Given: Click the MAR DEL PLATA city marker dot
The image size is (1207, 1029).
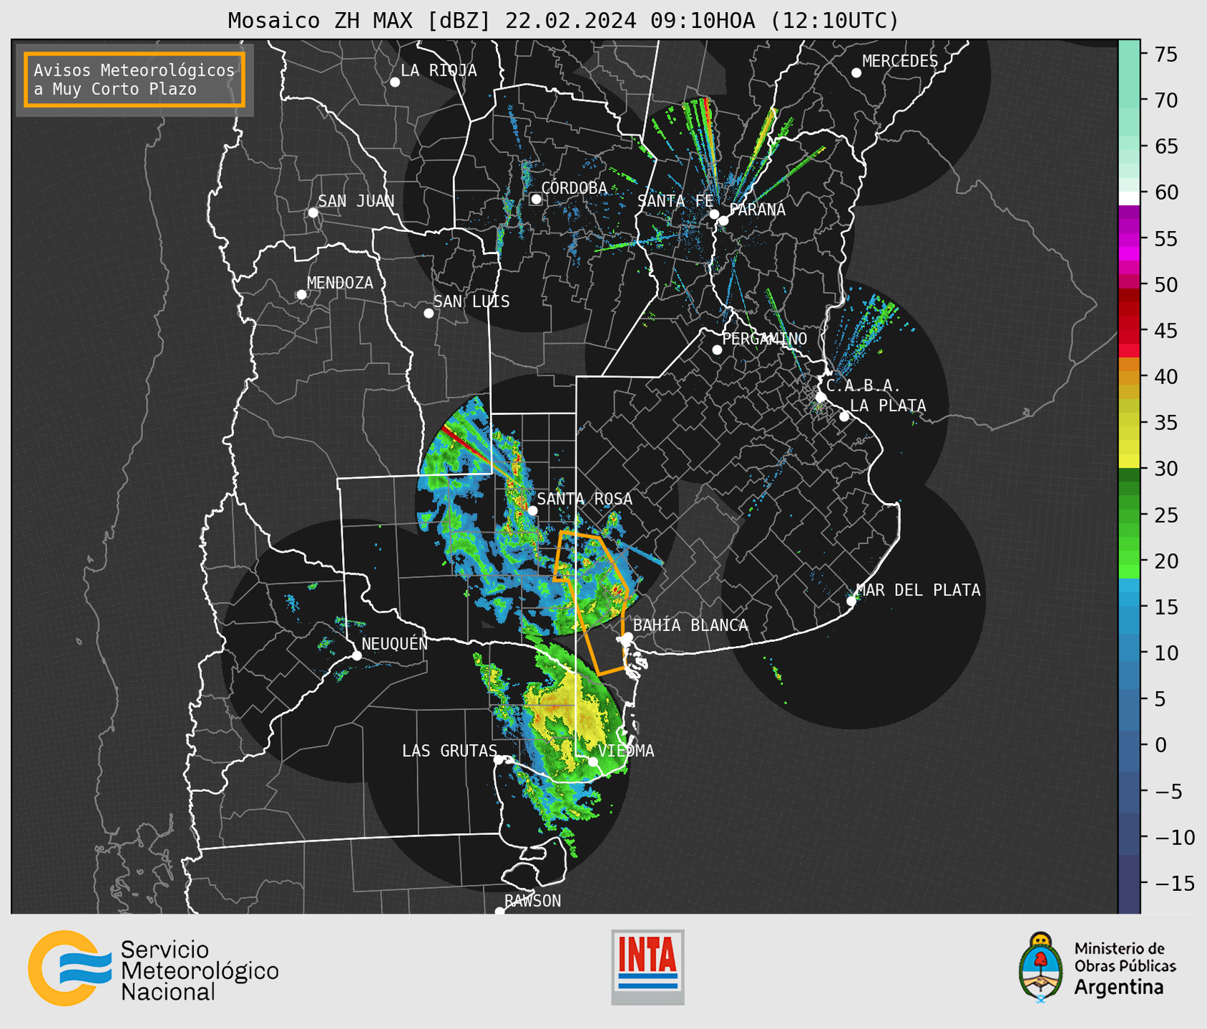Looking at the screenshot, I should point(851,601).
